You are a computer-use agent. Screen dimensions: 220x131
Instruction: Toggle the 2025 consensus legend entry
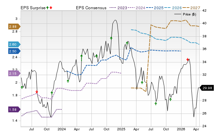pyautogui.click(x=155, y=8)
